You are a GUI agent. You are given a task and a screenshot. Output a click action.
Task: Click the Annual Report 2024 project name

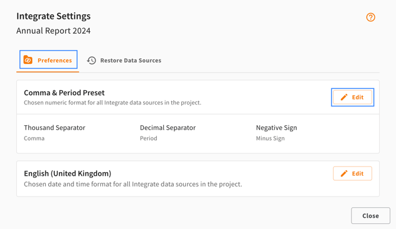tap(53, 31)
